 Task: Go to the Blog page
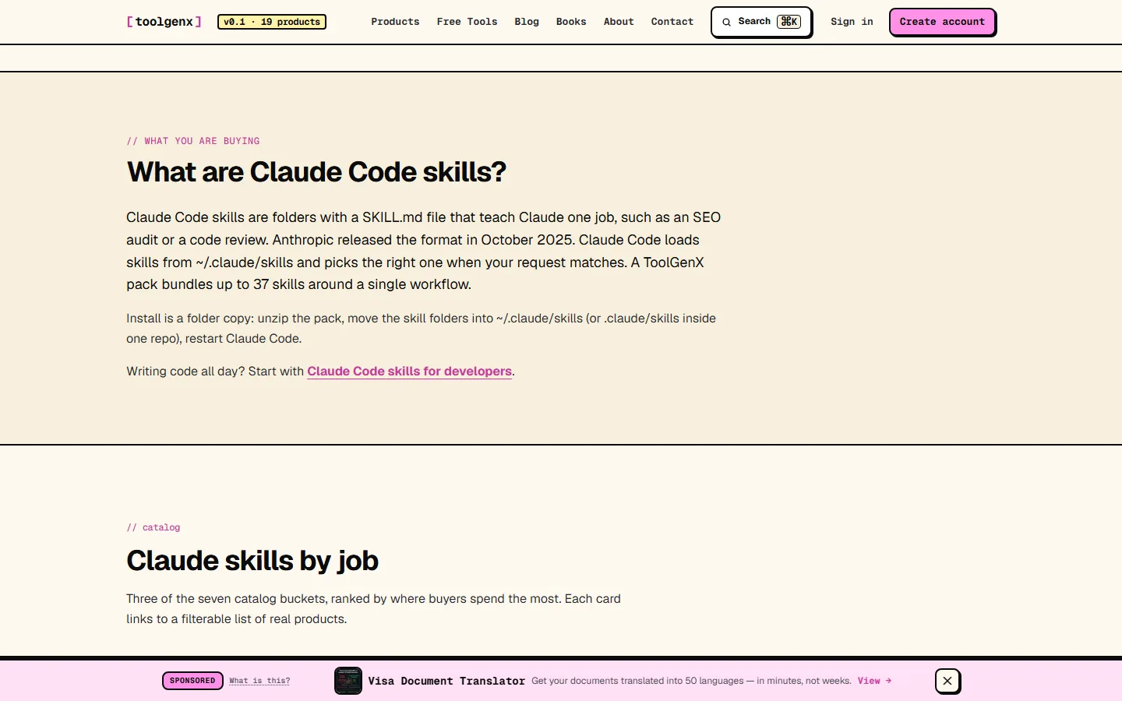tap(527, 22)
